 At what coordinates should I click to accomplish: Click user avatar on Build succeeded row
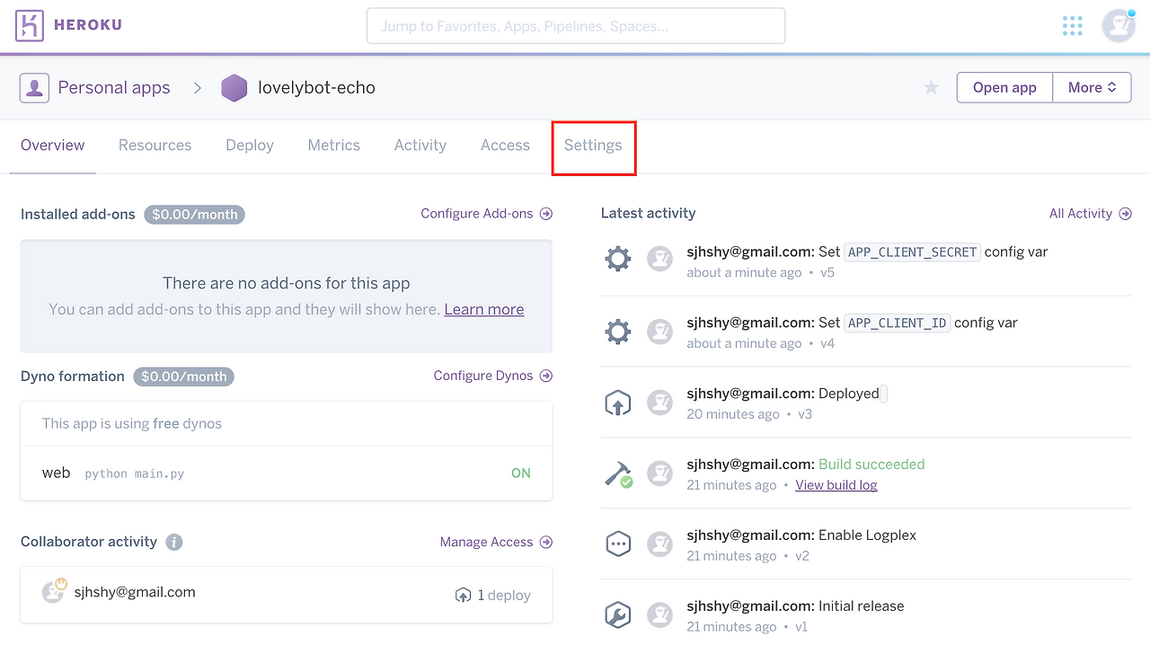(x=660, y=473)
